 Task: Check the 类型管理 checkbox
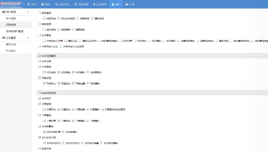click(x=40, y=13)
